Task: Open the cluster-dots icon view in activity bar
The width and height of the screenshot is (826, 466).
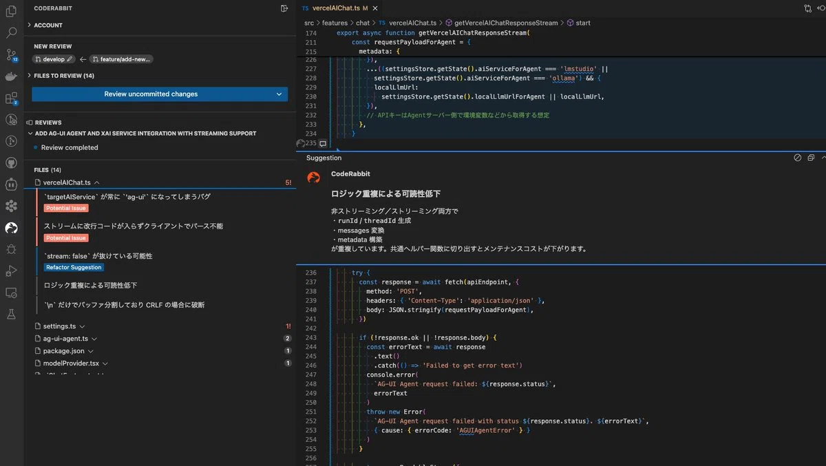Action: 11,206
